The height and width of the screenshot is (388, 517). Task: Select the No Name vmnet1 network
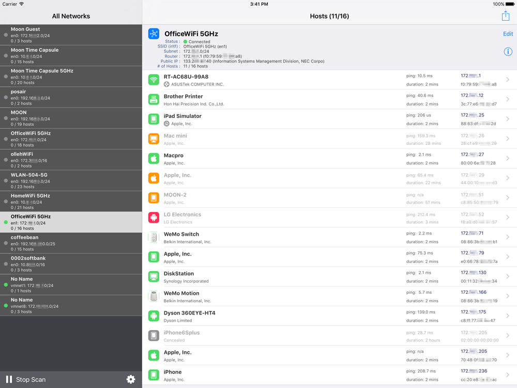pos(71,285)
